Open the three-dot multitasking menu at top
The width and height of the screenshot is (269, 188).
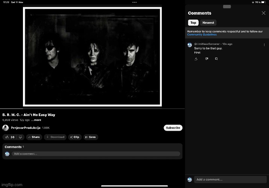[x=135, y=2]
